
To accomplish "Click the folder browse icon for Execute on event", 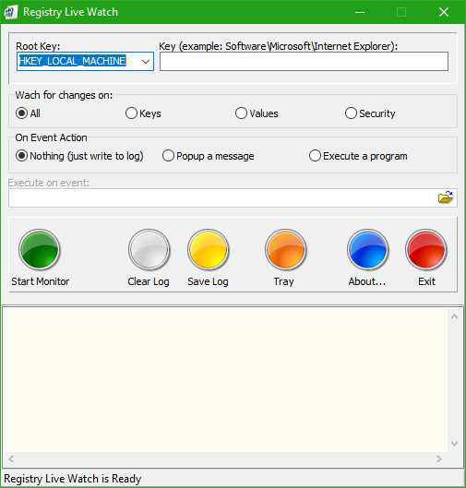I will click(446, 197).
